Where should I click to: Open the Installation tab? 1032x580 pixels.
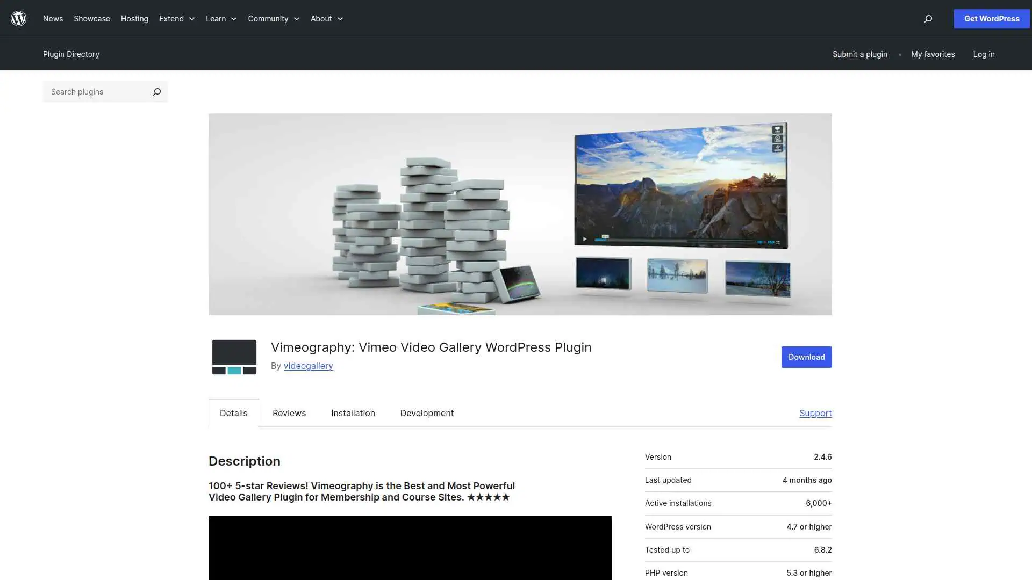353,413
